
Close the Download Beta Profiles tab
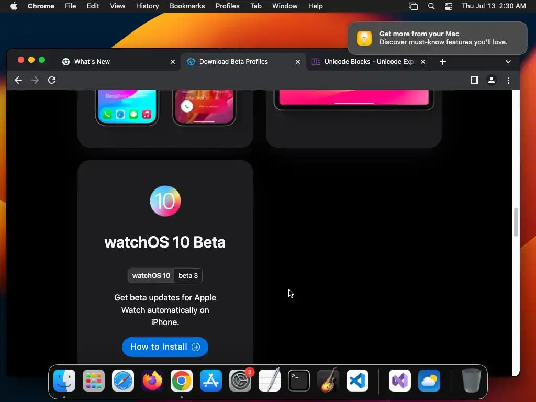tap(298, 62)
